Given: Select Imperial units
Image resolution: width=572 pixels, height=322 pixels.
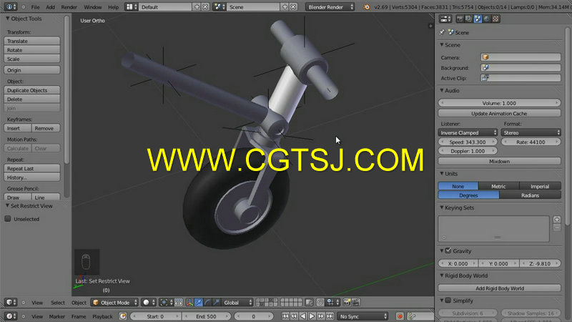Looking at the screenshot, I should click(x=540, y=186).
